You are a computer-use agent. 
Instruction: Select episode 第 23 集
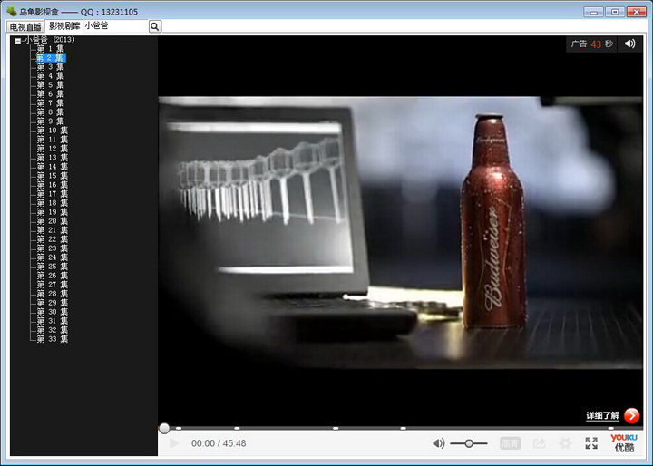point(52,248)
